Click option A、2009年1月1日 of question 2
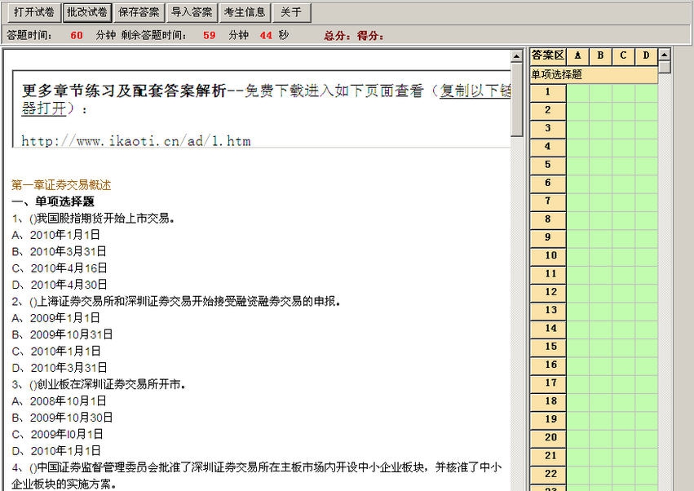 click(x=55, y=318)
